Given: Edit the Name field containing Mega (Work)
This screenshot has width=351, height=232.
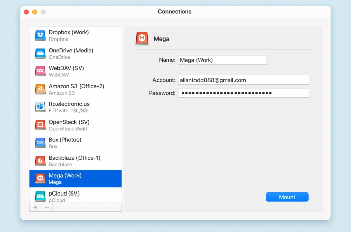Looking at the screenshot, I should click(x=222, y=60).
